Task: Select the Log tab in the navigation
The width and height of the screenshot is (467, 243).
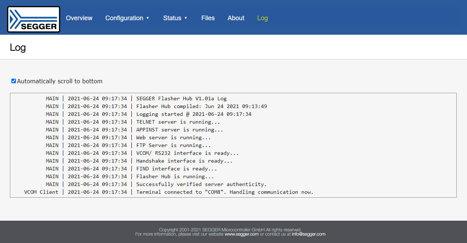Action: (262, 18)
